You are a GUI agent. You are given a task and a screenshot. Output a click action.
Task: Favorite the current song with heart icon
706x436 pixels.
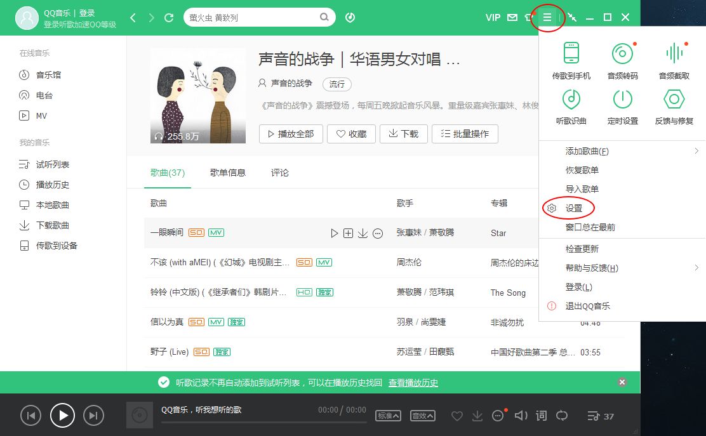pos(457,416)
